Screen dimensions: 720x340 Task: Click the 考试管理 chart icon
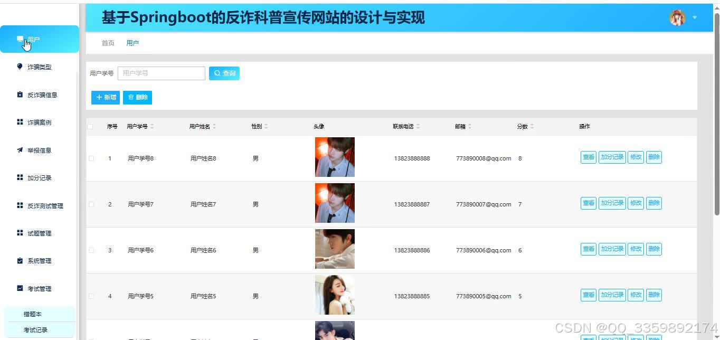tap(20, 288)
